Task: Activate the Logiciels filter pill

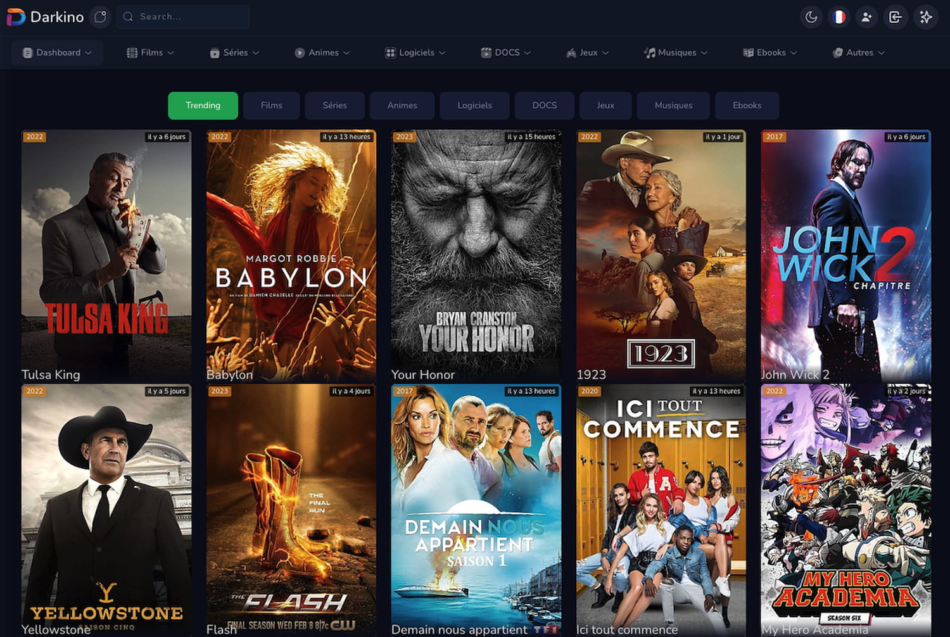Action: click(474, 105)
